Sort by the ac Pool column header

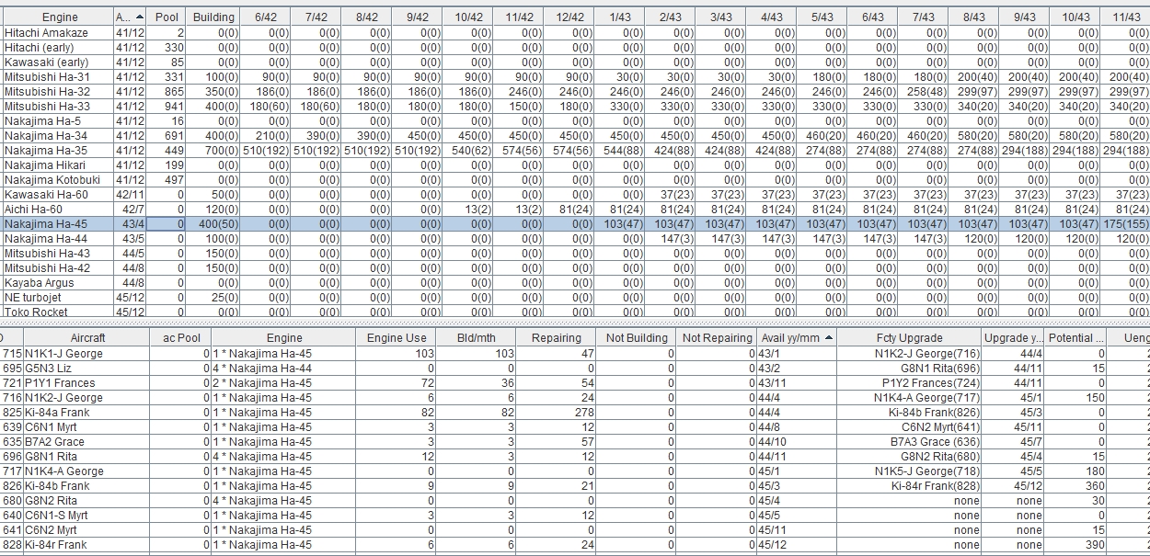click(181, 338)
